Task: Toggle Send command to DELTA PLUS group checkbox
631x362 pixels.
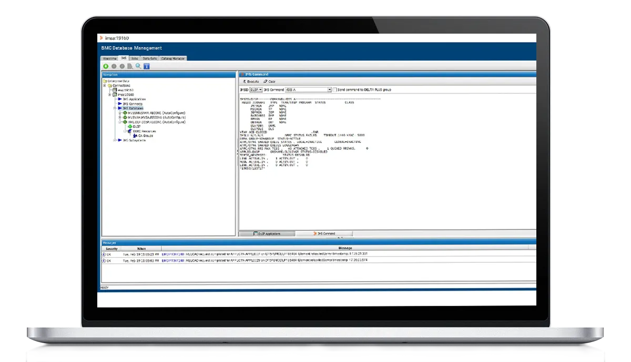Action: [x=335, y=90]
